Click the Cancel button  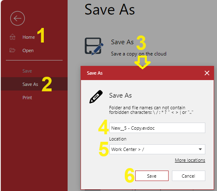[x=189, y=176]
